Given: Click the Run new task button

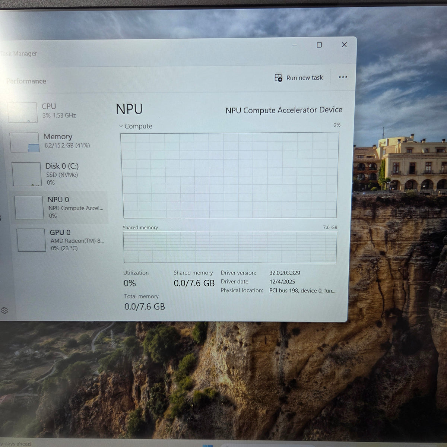Looking at the screenshot, I should 299,78.
